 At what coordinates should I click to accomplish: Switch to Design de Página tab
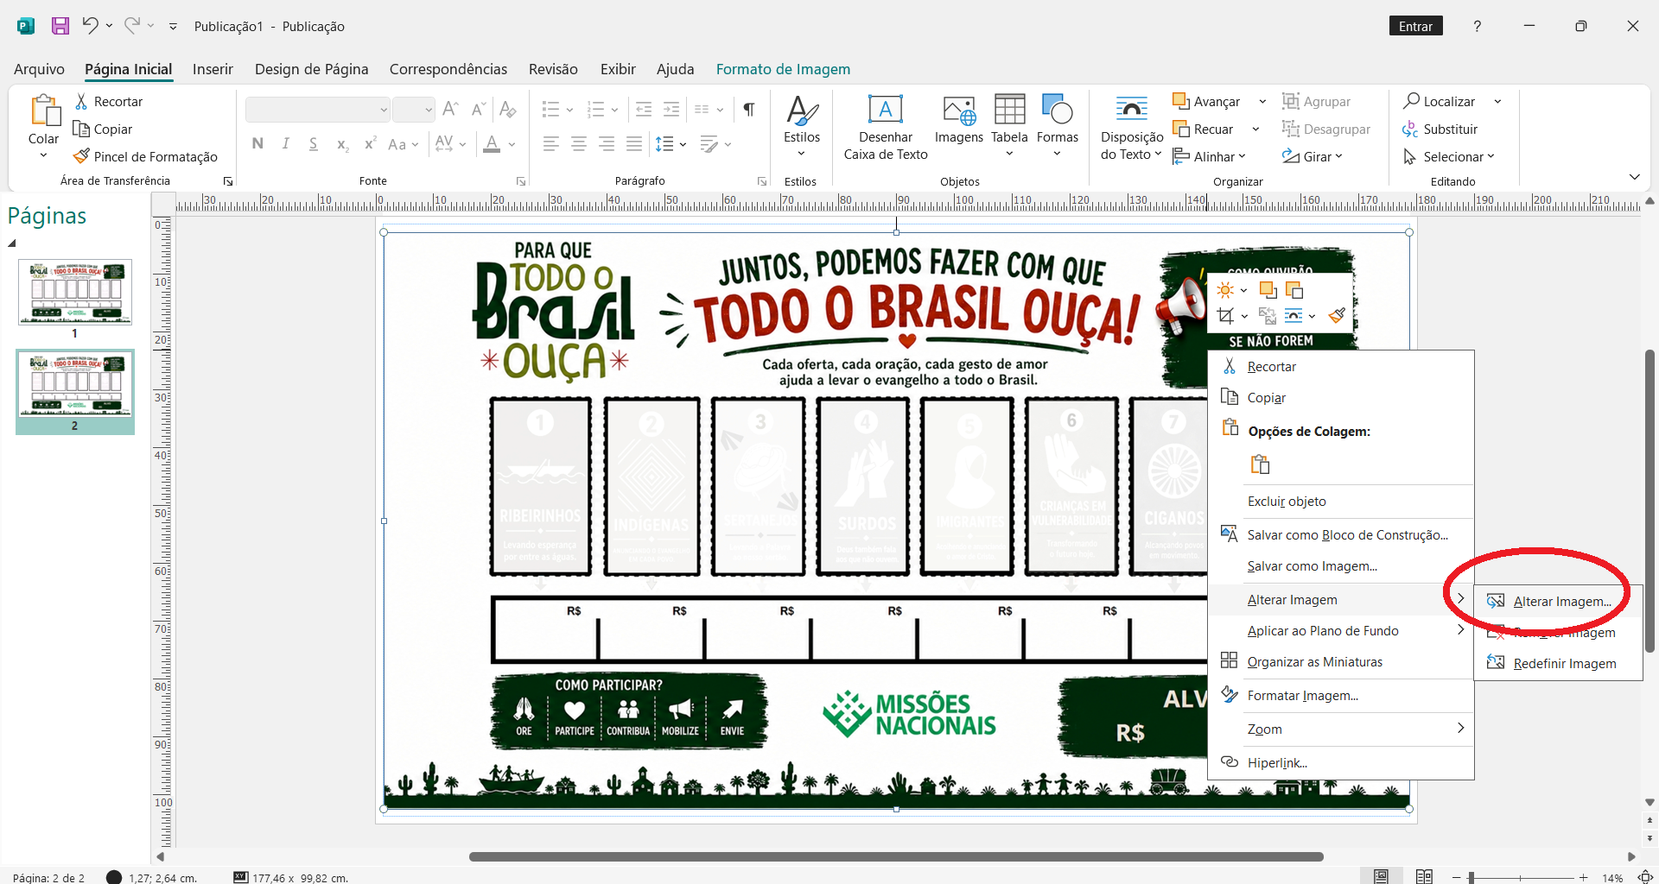[311, 69]
